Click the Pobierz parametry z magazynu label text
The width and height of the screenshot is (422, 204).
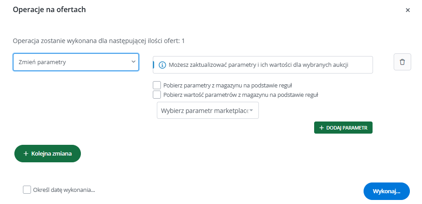(229, 85)
